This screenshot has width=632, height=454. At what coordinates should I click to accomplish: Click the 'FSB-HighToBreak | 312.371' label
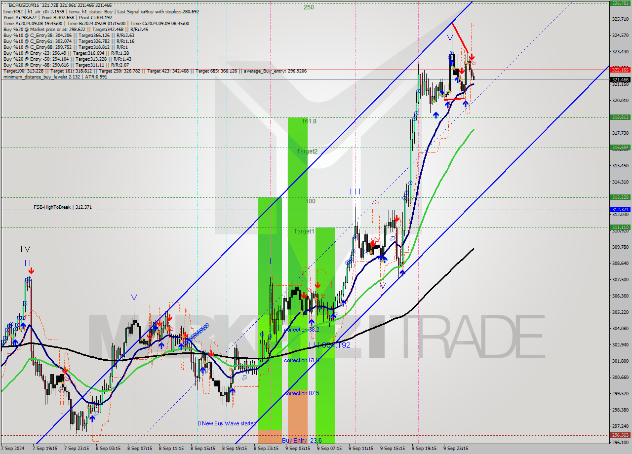[x=63, y=207]
